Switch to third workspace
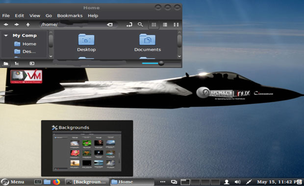304x186 pixels. click(x=205, y=182)
